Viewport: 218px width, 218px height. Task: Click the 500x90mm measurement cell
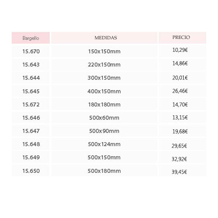click(104, 131)
